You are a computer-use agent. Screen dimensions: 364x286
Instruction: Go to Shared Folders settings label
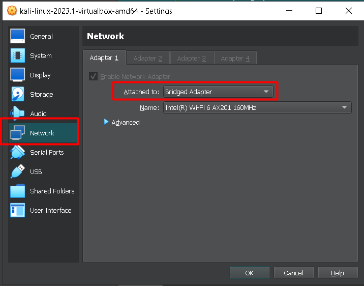tap(52, 191)
